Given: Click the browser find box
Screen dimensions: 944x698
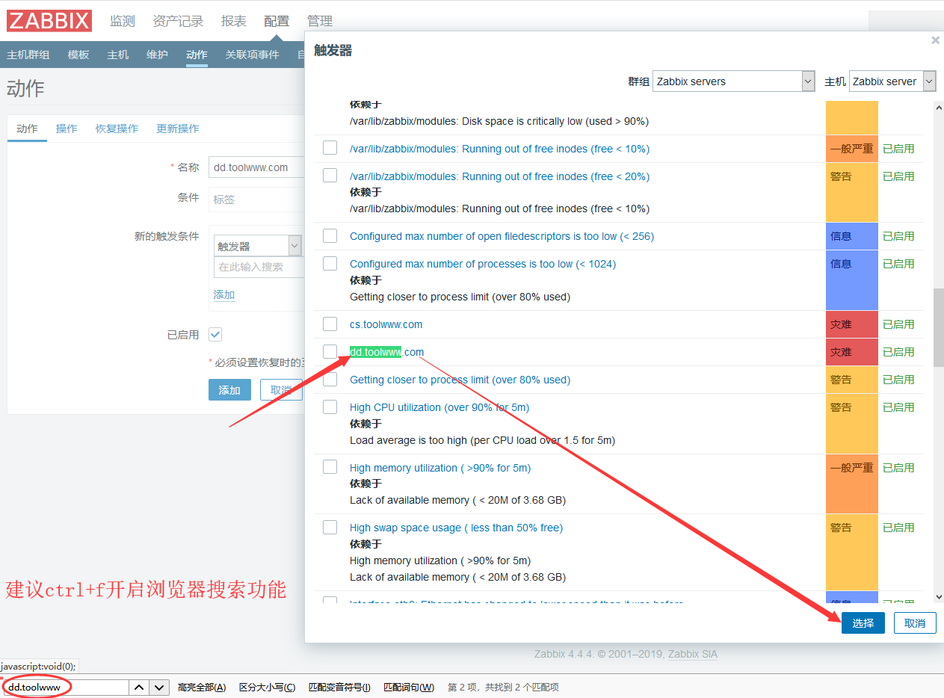Looking at the screenshot, I should (x=66, y=688).
